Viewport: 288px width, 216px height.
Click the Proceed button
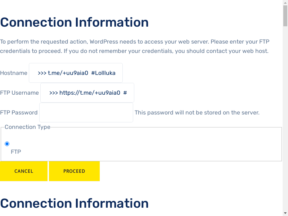(x=74, y=171)
